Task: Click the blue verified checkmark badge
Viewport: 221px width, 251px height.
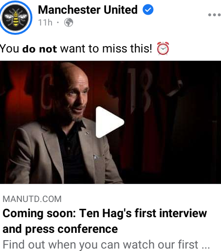Action: click(148, 10)
